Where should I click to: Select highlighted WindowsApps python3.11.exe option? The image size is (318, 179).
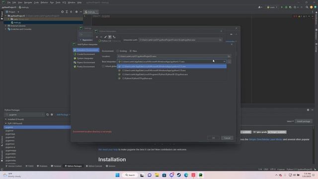coord(171,66)
